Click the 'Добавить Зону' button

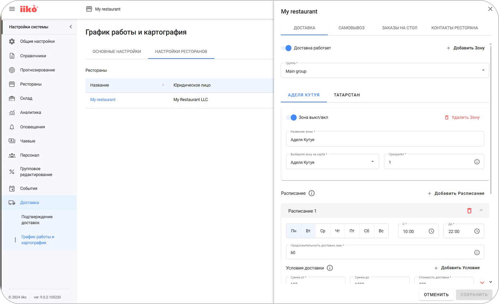click(x=465, y=48)
